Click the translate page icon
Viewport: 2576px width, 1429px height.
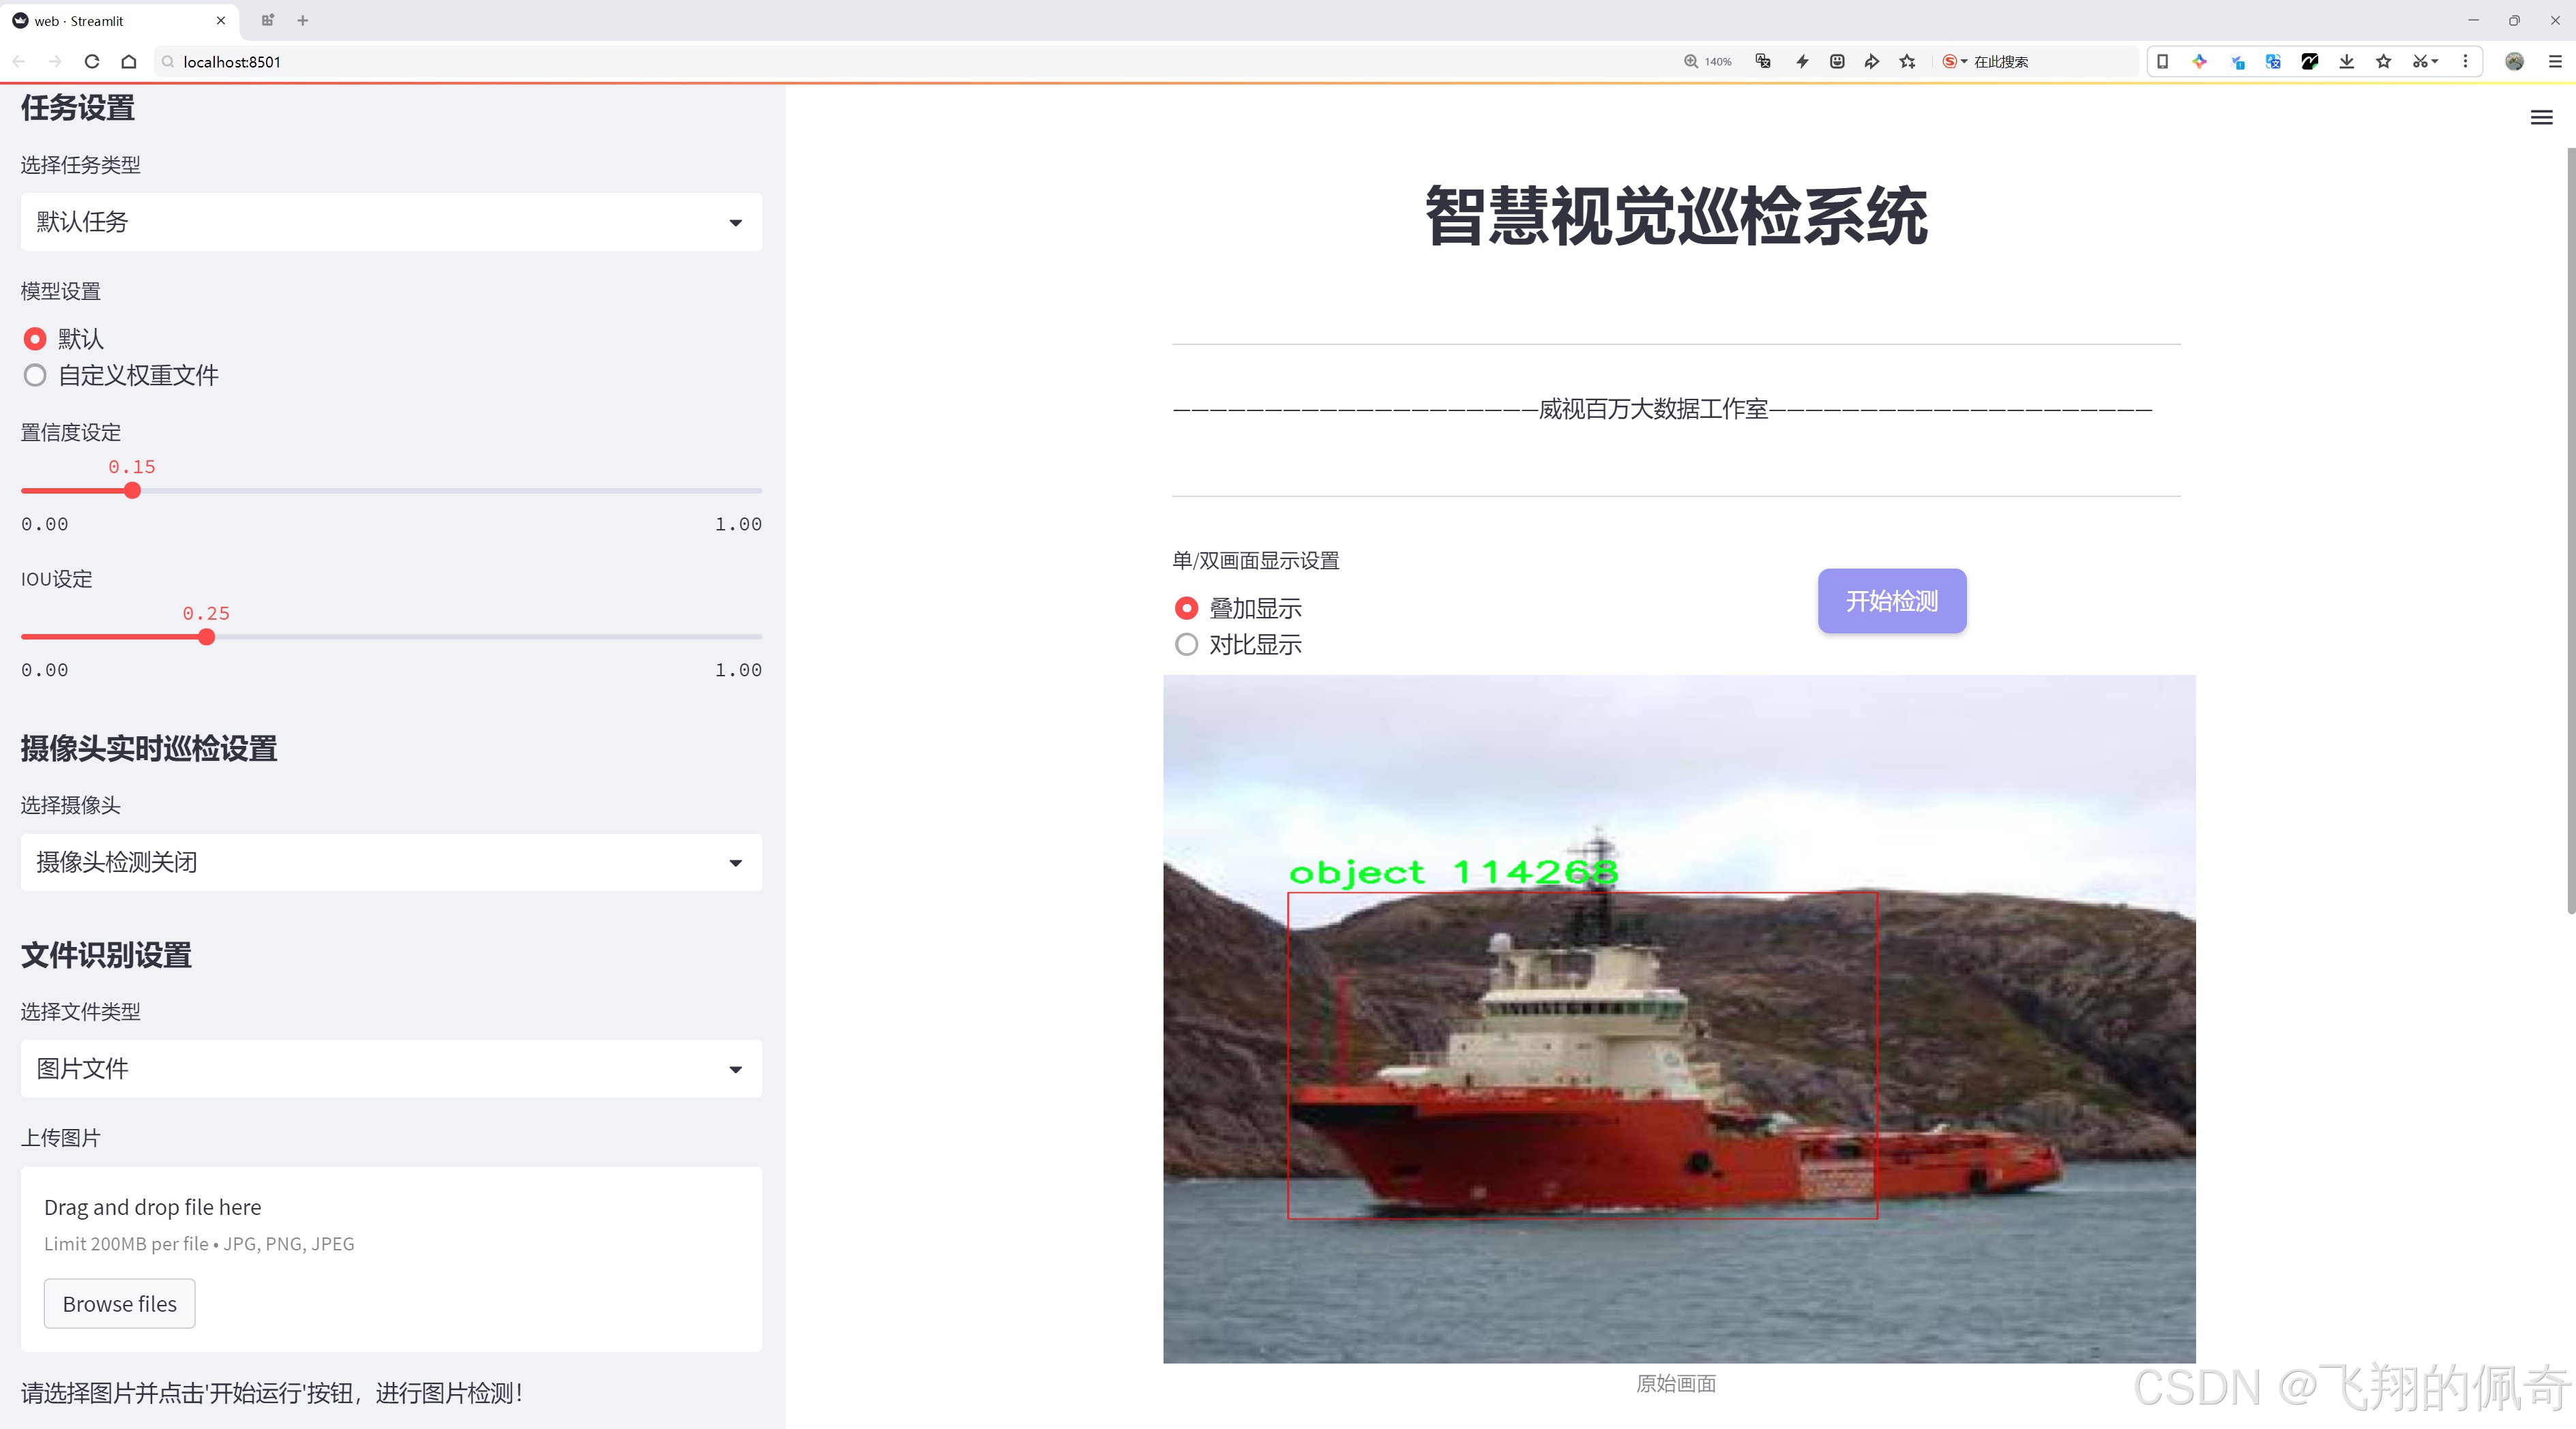(x=1763, y=62)
